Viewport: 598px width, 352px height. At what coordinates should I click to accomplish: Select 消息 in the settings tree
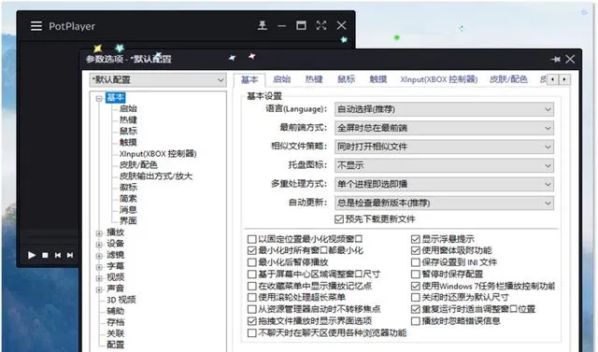tap(128, 209)
